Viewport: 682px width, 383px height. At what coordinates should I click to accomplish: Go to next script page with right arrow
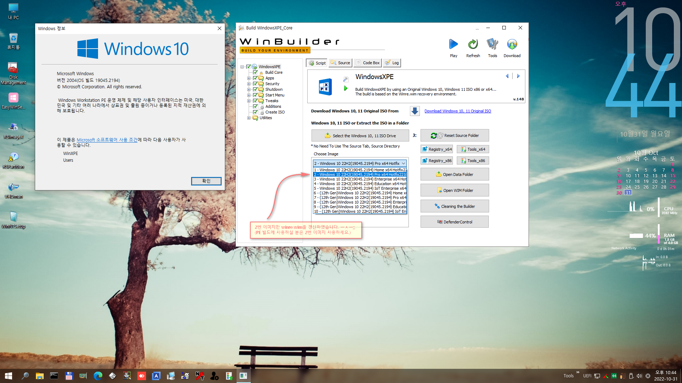[x=518, y=76]
